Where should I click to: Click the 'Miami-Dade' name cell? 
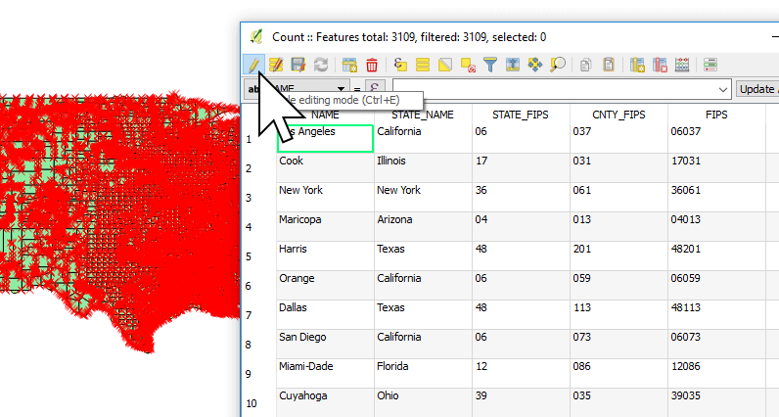[325, 373]
